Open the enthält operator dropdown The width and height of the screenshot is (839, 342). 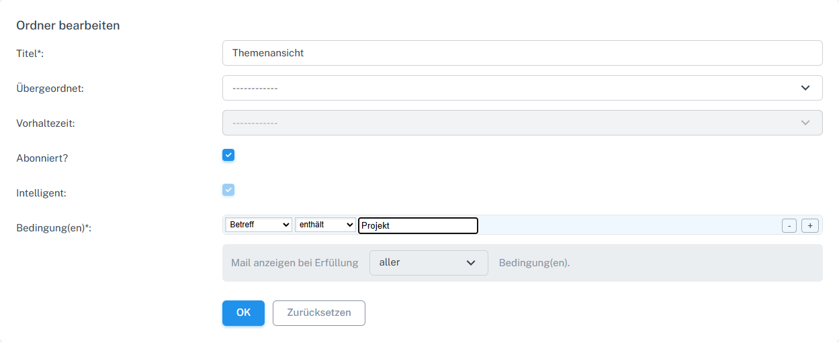(x=325, y=225)
